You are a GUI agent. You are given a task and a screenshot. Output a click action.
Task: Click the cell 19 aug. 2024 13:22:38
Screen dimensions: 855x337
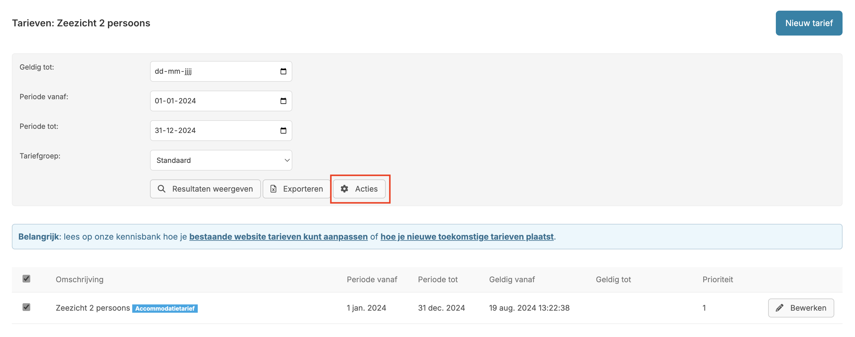pos(529,308)
